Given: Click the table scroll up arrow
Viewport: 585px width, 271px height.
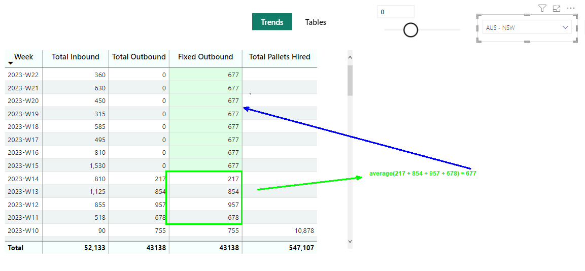Looking at the screenshot, I should (x=350, y=57).
